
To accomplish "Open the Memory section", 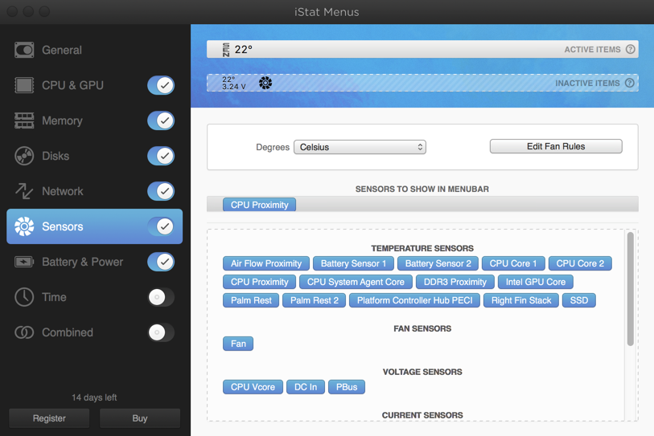I will click(94, 120).
